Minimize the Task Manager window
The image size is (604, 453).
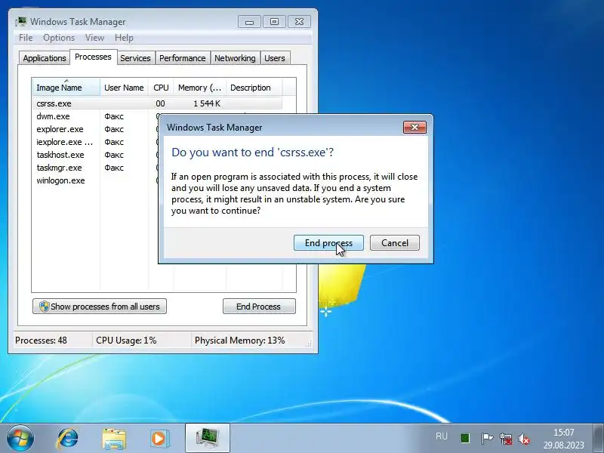[249, 22]
